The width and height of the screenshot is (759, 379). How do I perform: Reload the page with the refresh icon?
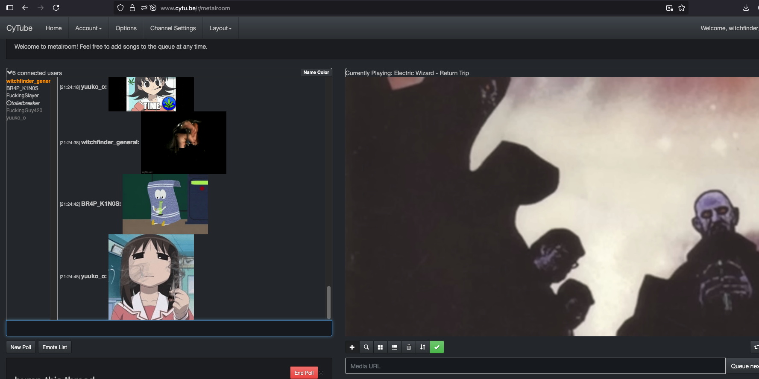[x=56, y=8]
